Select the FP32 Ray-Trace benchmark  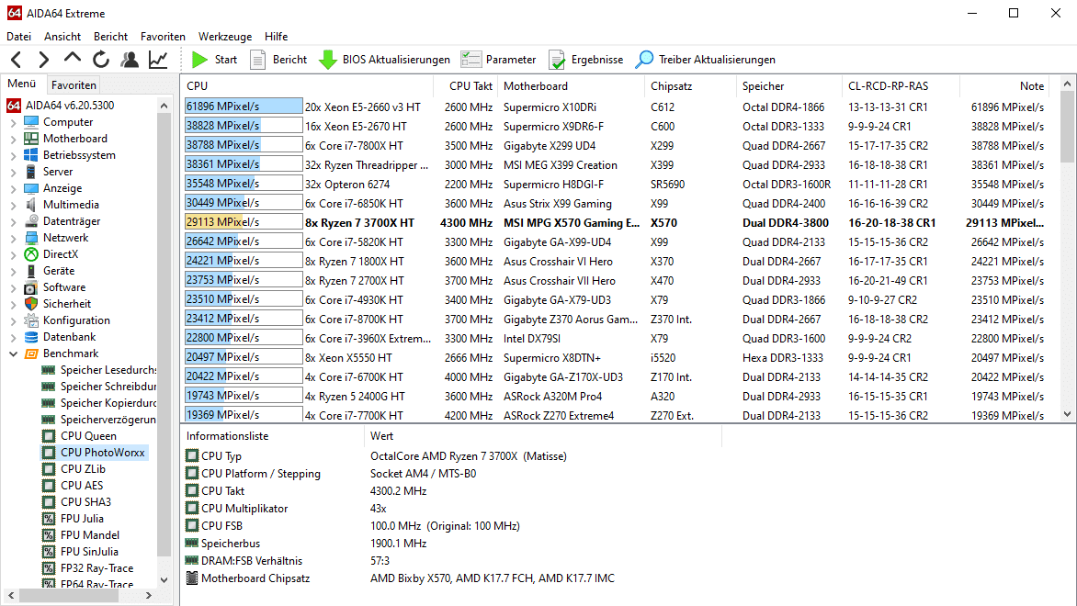[96, 567]
